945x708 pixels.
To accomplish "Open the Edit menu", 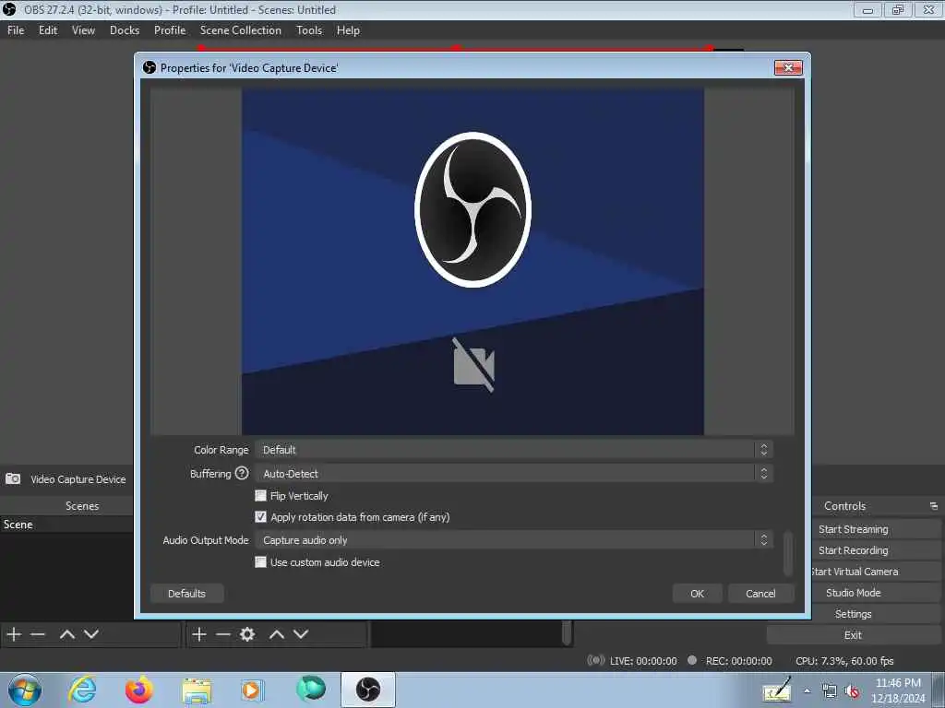I will [x=48, y=30].
